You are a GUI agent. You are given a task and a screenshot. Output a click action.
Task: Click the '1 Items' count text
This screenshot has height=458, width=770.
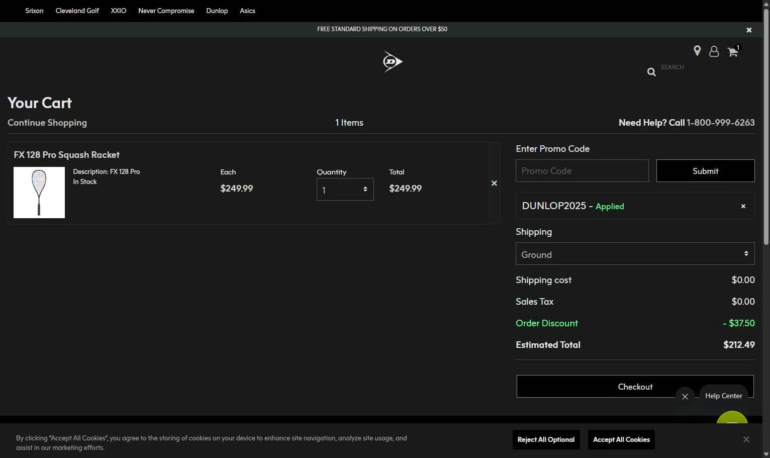(x=349, y=123)
